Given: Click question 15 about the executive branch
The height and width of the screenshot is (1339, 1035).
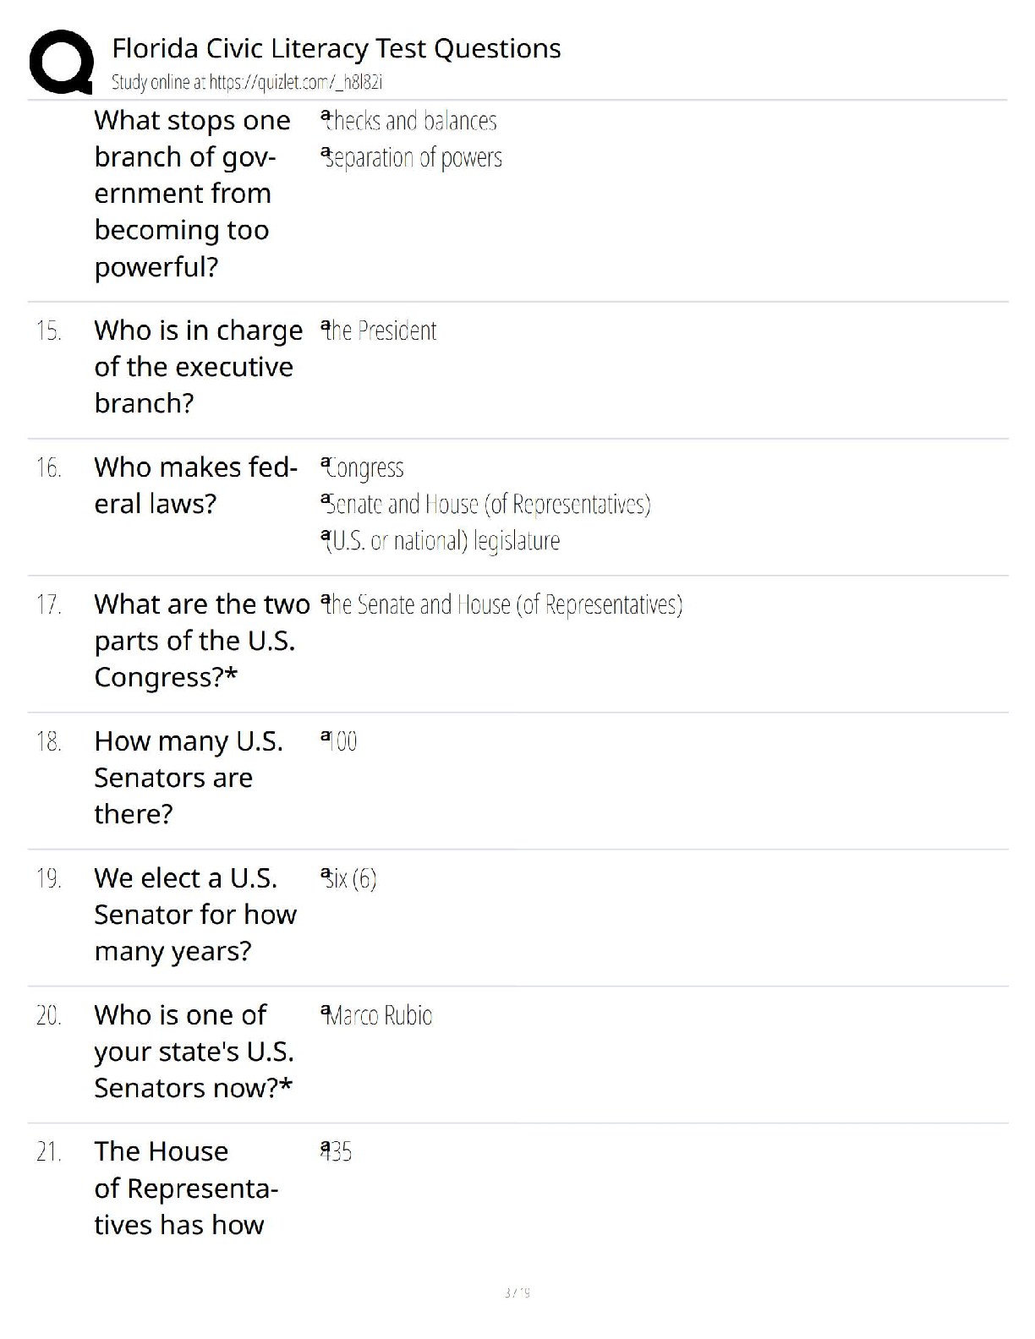Looking at the screenshot, I should point(198,367).
